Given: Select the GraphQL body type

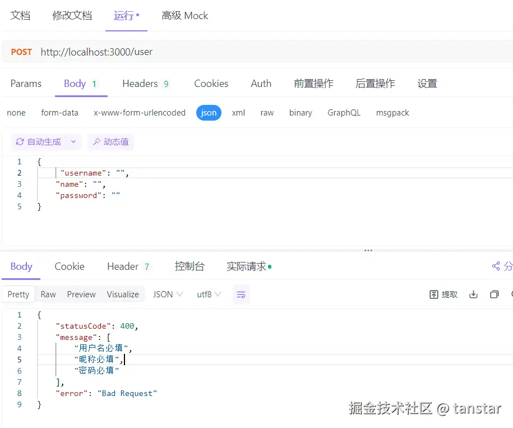Looking at the screenshot, I should click(344, 113).
